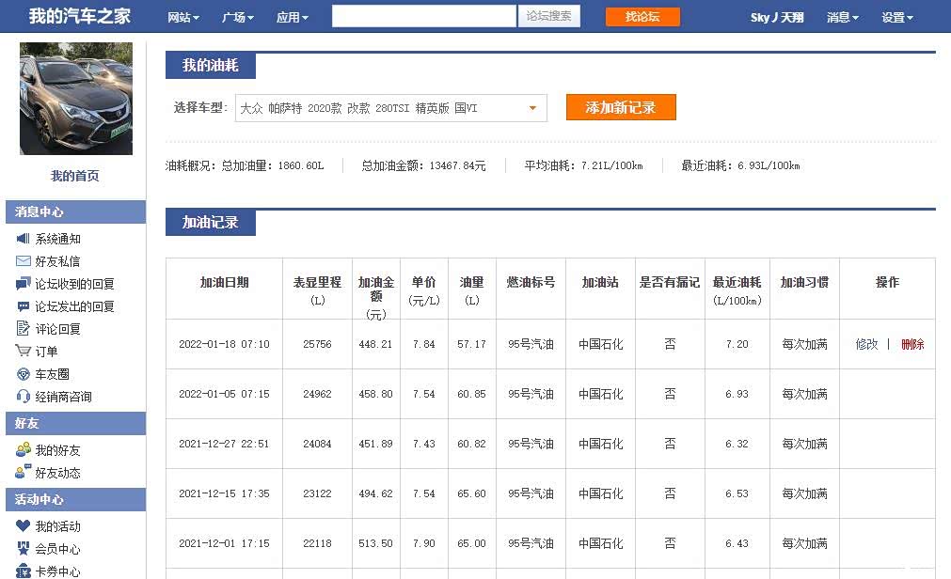The image size is (951, 579).
Task: Expand the 网站 dropdown in top bar
Action: coord(182,17)
